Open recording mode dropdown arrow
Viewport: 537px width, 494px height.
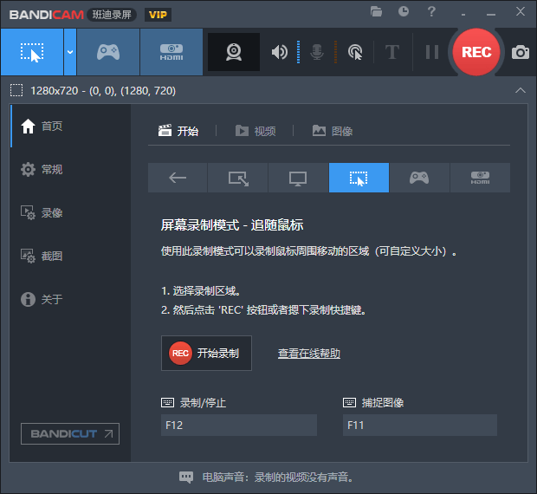point(70,52)
